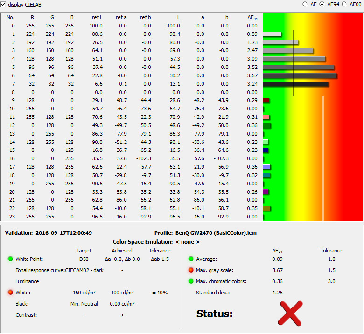Click the pink bar in row 11

pyautogui.click(x=266, y=117)
